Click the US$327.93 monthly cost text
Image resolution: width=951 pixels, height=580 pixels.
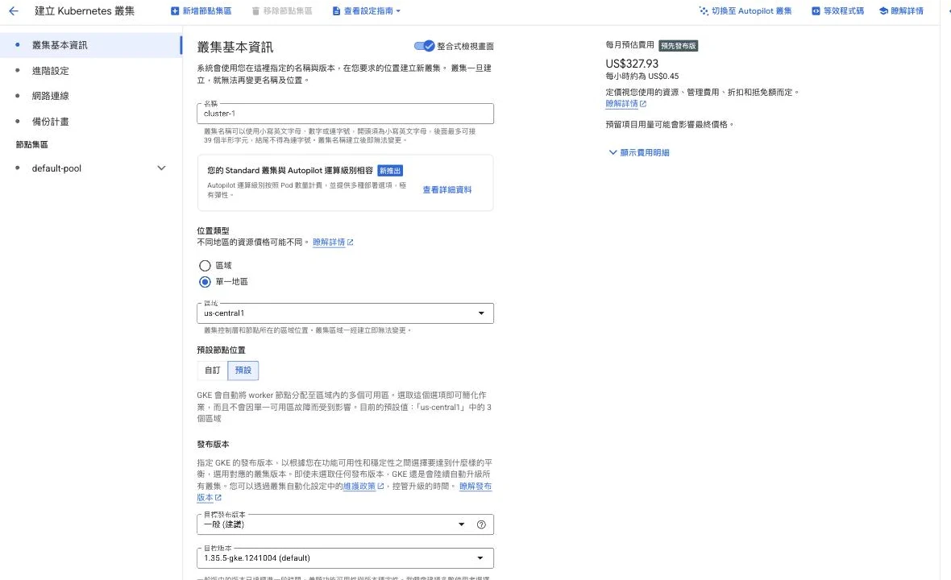(631, 64)
